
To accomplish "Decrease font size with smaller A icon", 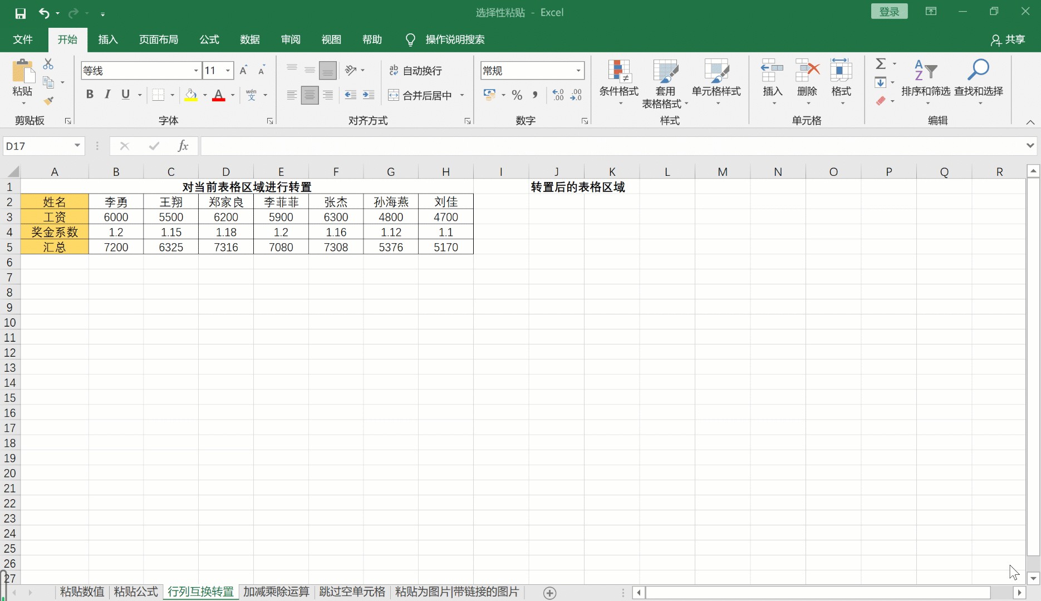I will click(261, 70).
